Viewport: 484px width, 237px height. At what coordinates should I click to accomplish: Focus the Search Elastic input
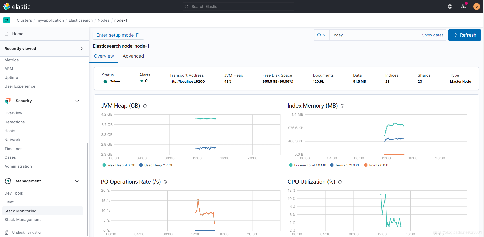[239, 7]
